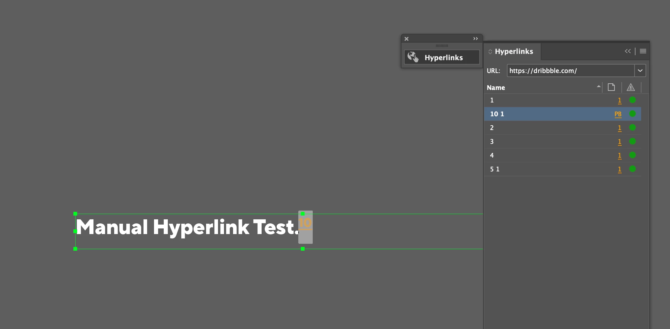The width and height of the screenshot is (670, 329).
Task: Toggle the Name column sort arrow
Action: click(598, 86)
